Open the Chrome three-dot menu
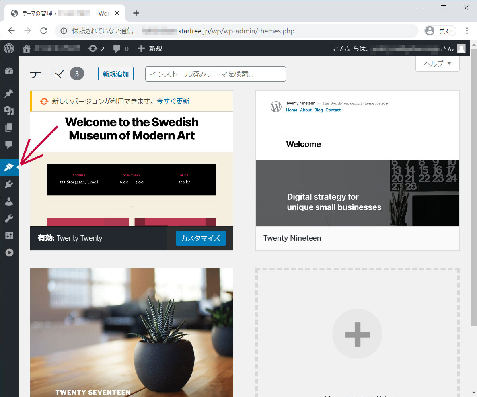 click(467, 31)
